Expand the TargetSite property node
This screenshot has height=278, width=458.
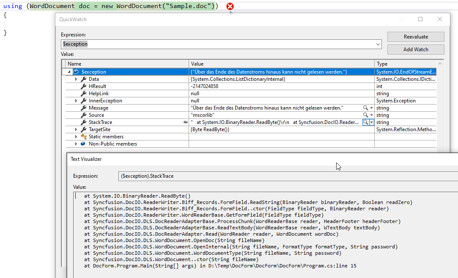click(x=76, y=129)
